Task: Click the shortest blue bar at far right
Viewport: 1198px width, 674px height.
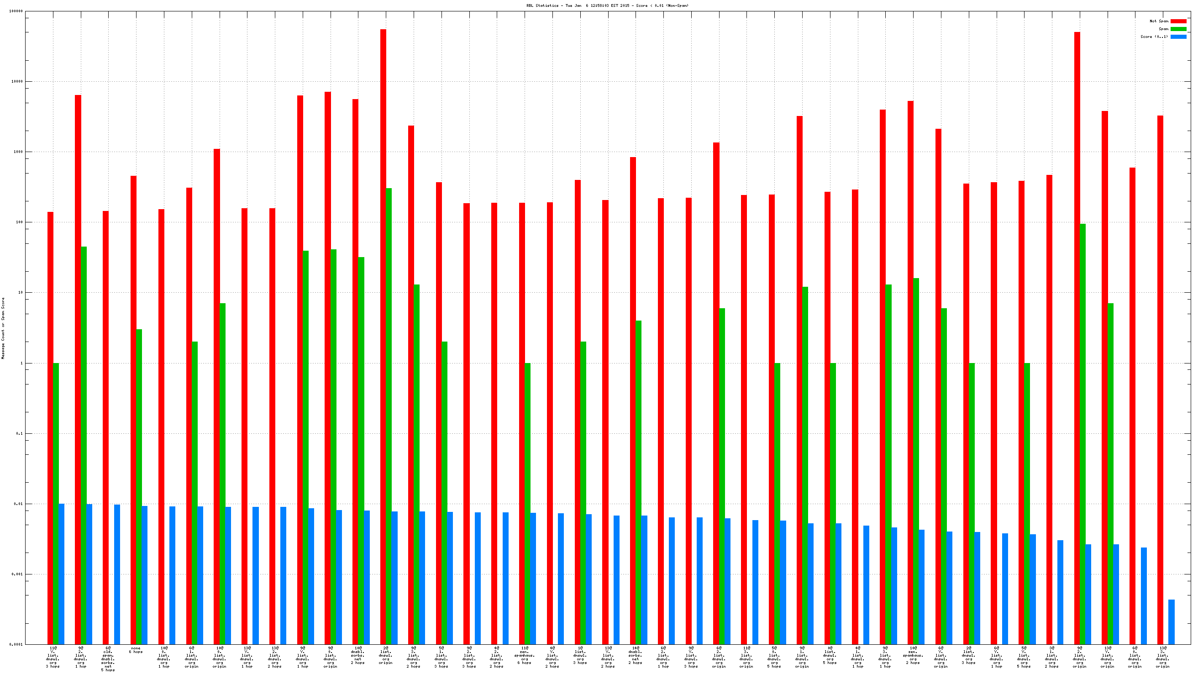Action: (1171, 621)
